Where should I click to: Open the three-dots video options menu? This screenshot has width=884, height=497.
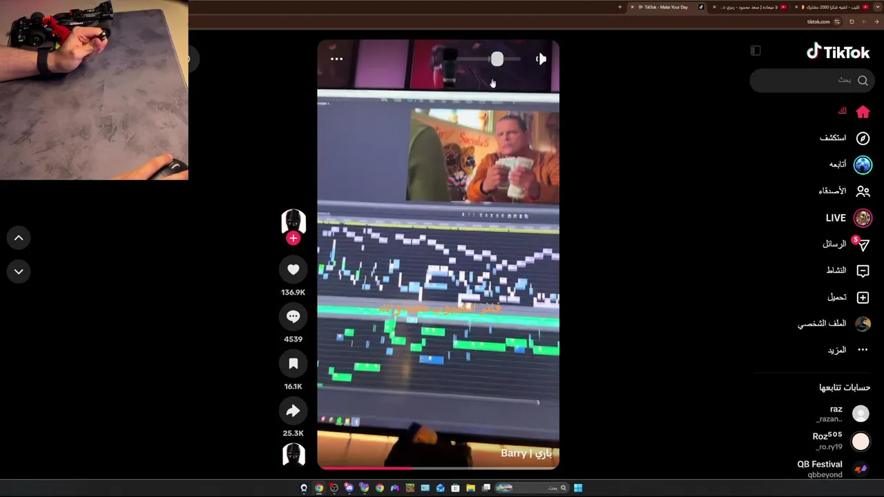tap(336, 59)
